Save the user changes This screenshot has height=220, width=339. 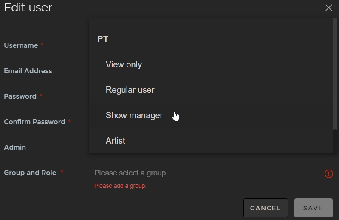(313, 208)
